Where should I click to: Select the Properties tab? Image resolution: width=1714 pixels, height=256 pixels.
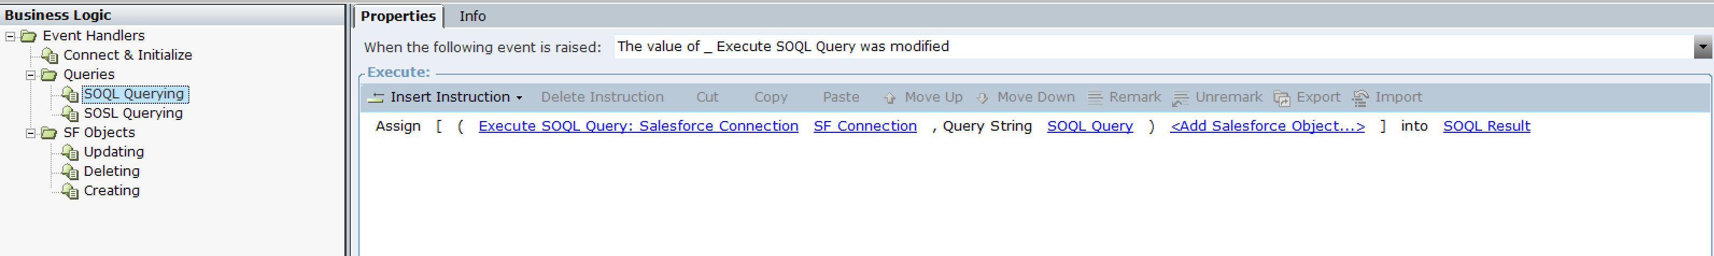pyautogui.click(x=398, y=16)
